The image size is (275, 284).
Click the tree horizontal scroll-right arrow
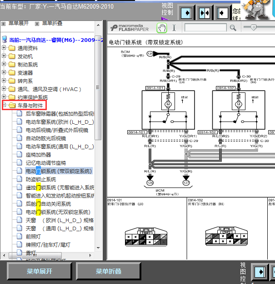coord(90,255)
